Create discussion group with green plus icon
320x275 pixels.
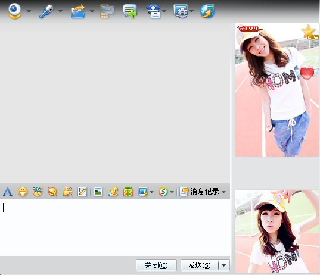130,11
